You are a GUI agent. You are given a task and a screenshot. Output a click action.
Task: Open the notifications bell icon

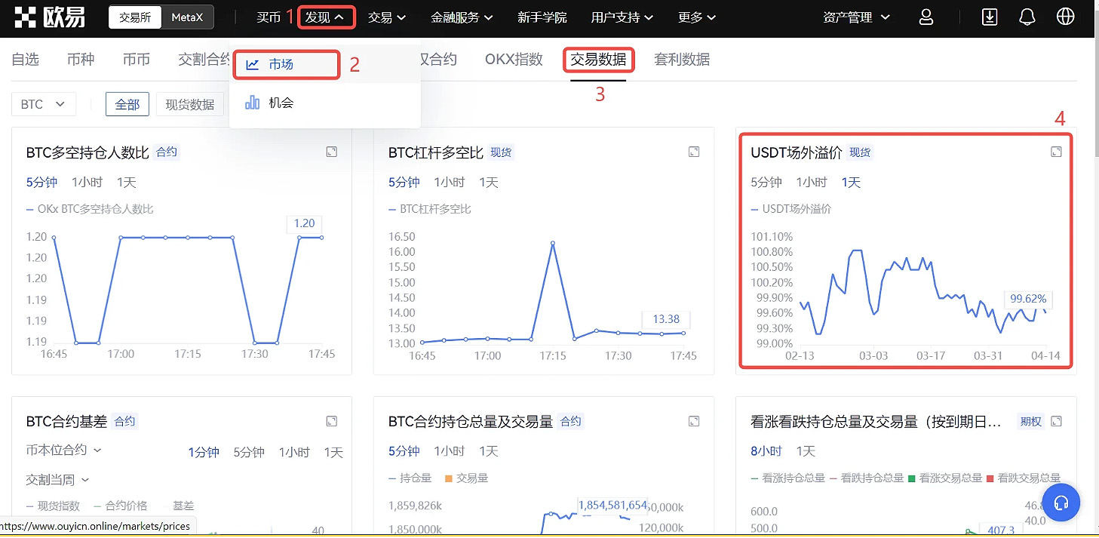pos(1027,17)
